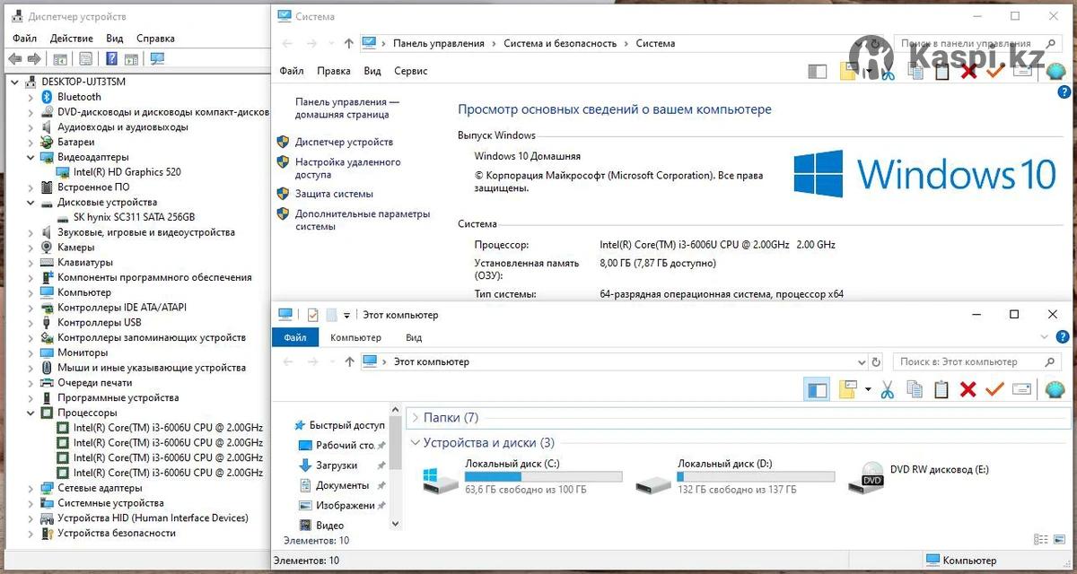Image resolution: width=1077 pixels, height=574 pixels.
Task: Select Intel(R) HD Graphics 520 device
Action: pos(127,172)
